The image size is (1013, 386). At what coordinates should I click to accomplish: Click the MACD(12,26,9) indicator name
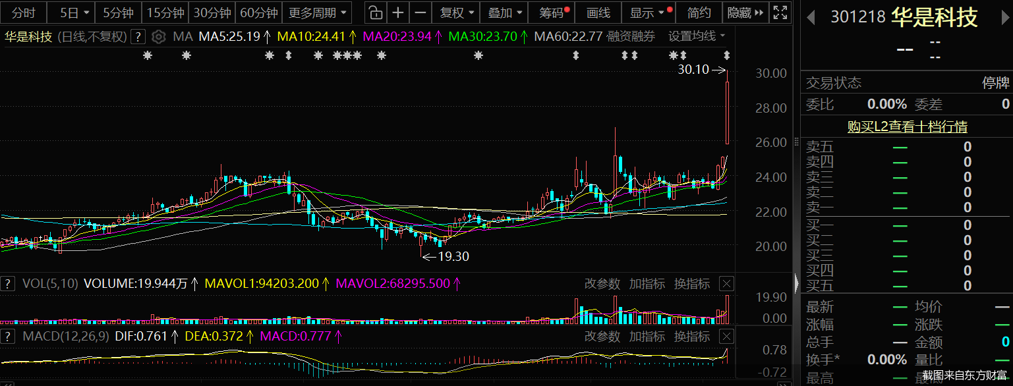tap(66, 337)
